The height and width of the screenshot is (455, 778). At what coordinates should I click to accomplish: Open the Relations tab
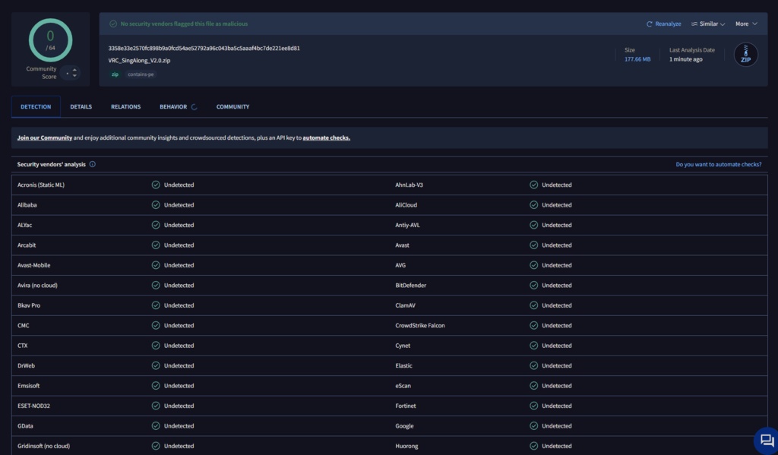coord(125,106)
